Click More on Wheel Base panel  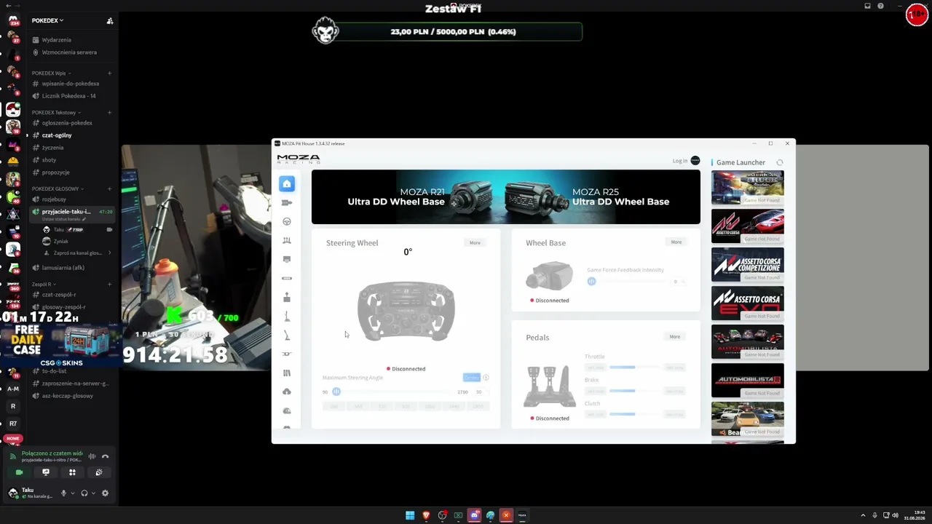tap(676, 242)
